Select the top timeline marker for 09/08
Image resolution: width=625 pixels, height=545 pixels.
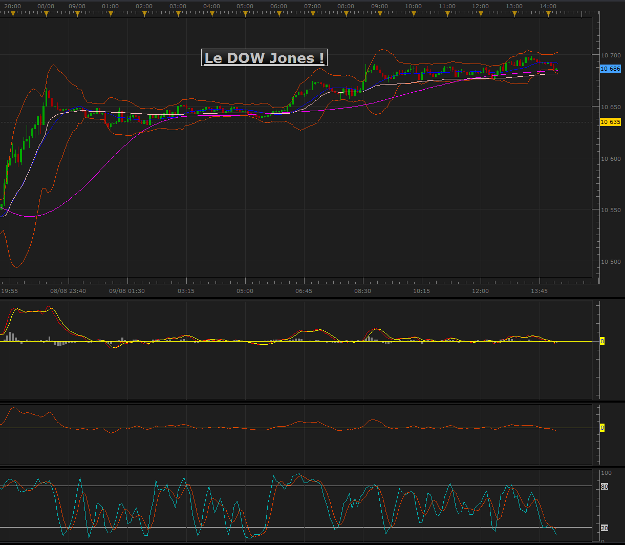77,14
